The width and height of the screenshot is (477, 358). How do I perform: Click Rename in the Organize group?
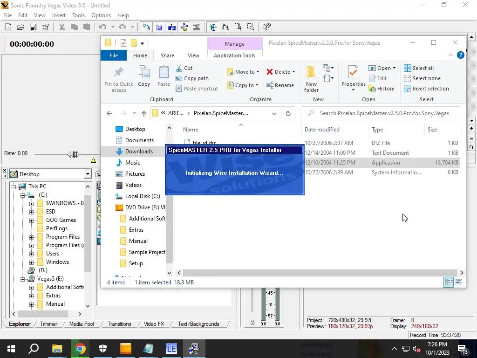coord(280,85)
